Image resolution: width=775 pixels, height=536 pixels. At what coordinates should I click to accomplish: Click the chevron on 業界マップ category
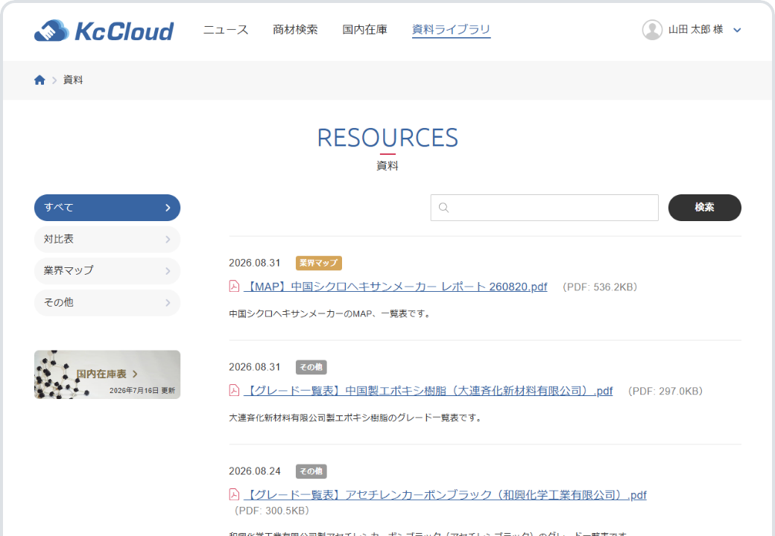point(168,271)
